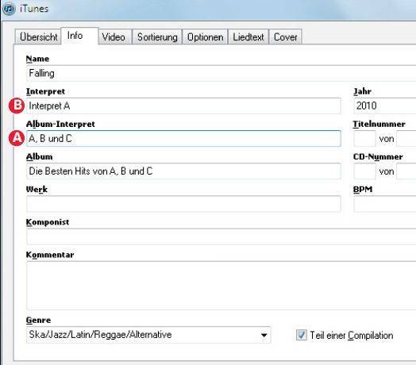Image resolution: width=416 pixels, height=365 pixels.
Task: Go to the Liedtext tab
Action: coord(248,36)
